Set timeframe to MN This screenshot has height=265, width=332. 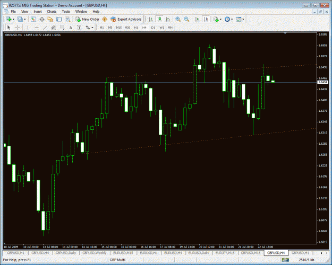click(170, 28)
